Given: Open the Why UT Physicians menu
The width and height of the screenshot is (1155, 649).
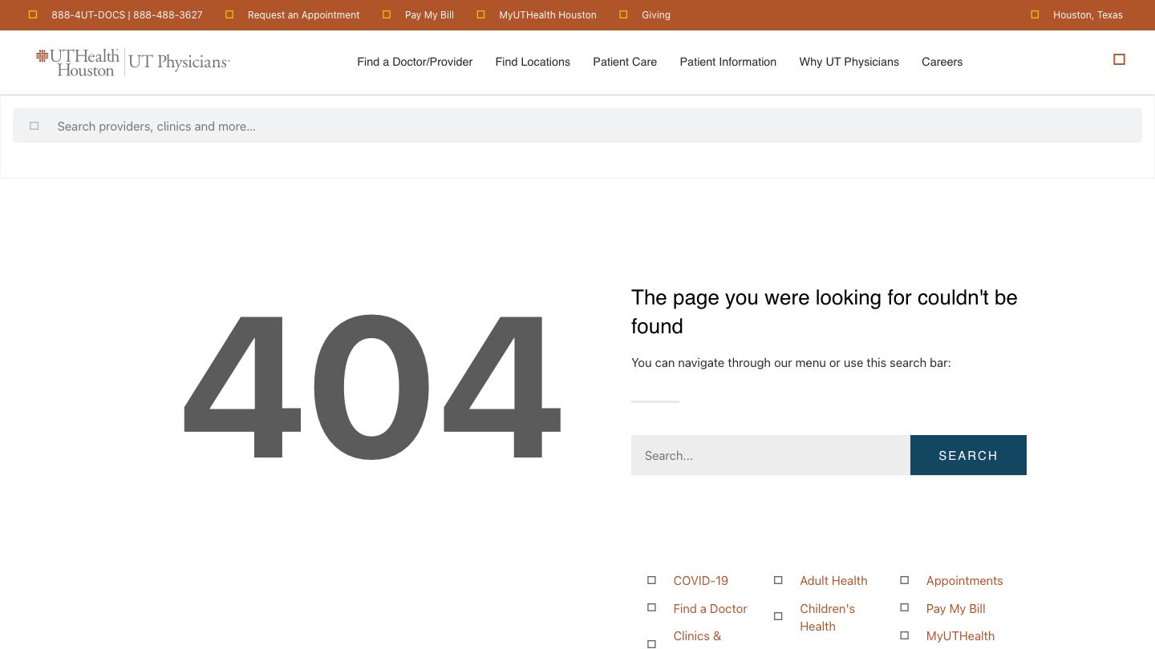Looking at the screenshot, I should [x=849, y=62].
